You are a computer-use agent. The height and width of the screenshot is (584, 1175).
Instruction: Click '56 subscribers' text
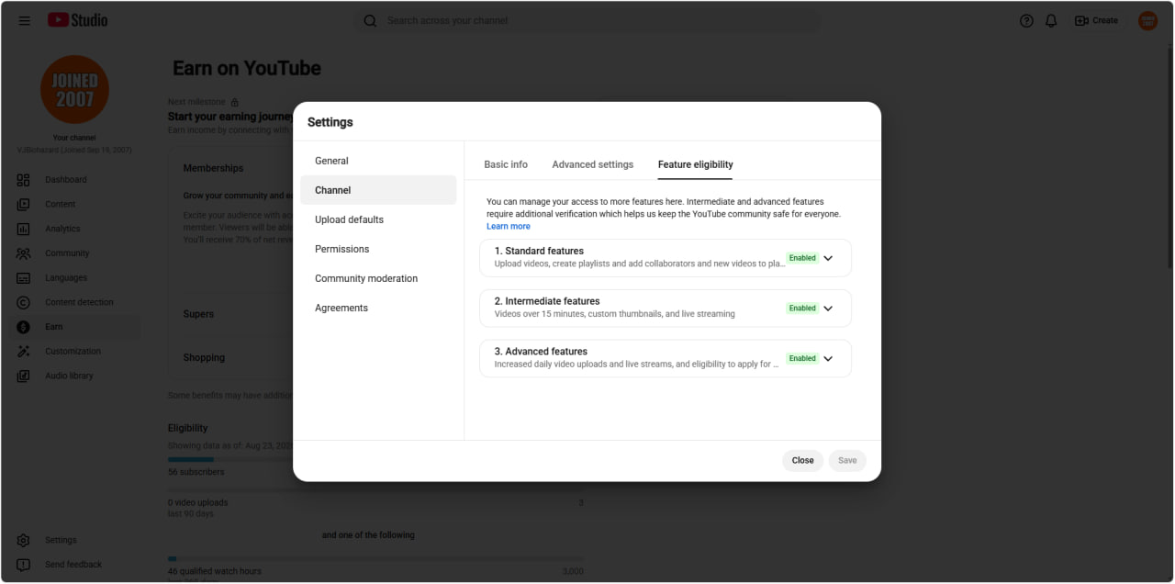tap(196, 472)
